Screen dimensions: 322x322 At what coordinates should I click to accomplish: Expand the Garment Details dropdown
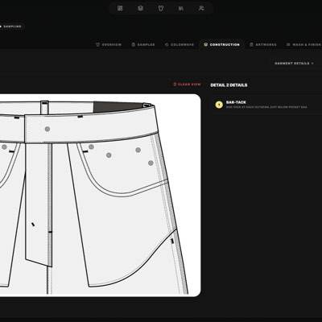click(x=294, y=64)
